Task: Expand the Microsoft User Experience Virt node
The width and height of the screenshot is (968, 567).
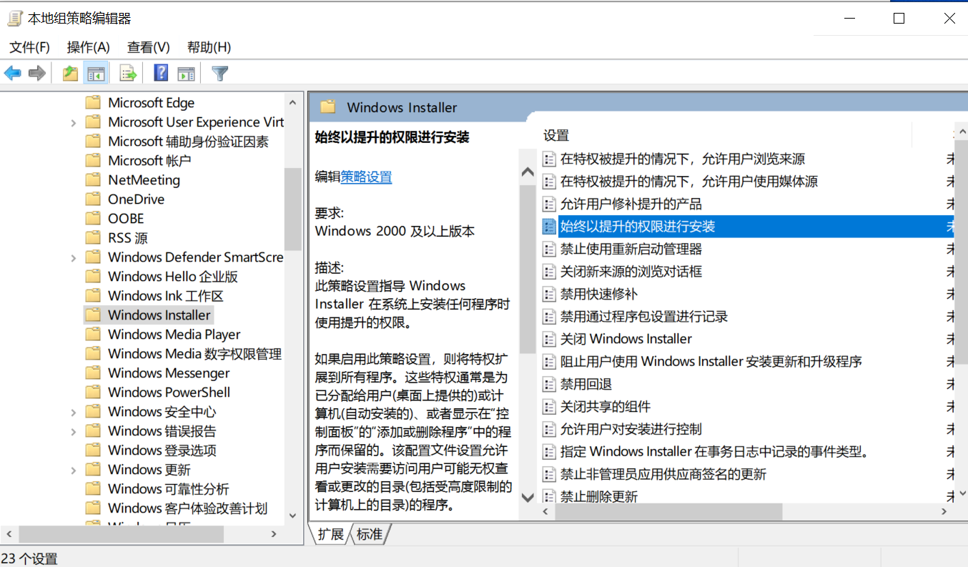Action: pos(74,122)
